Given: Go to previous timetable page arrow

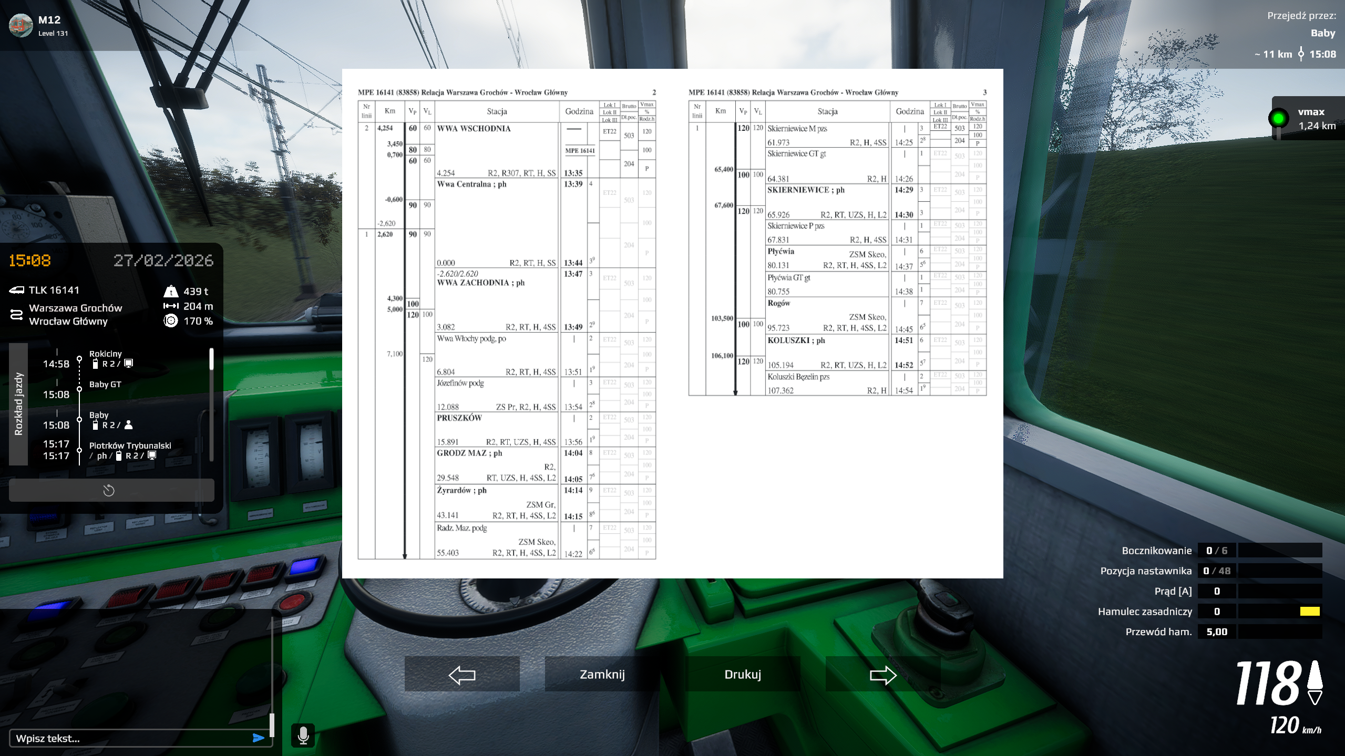Looking at the screenshot, I should click(462, 675).
